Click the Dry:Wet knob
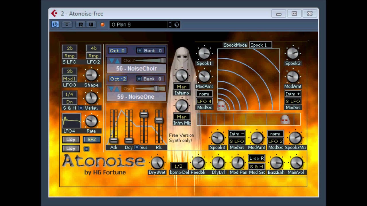 coord(157,163)
